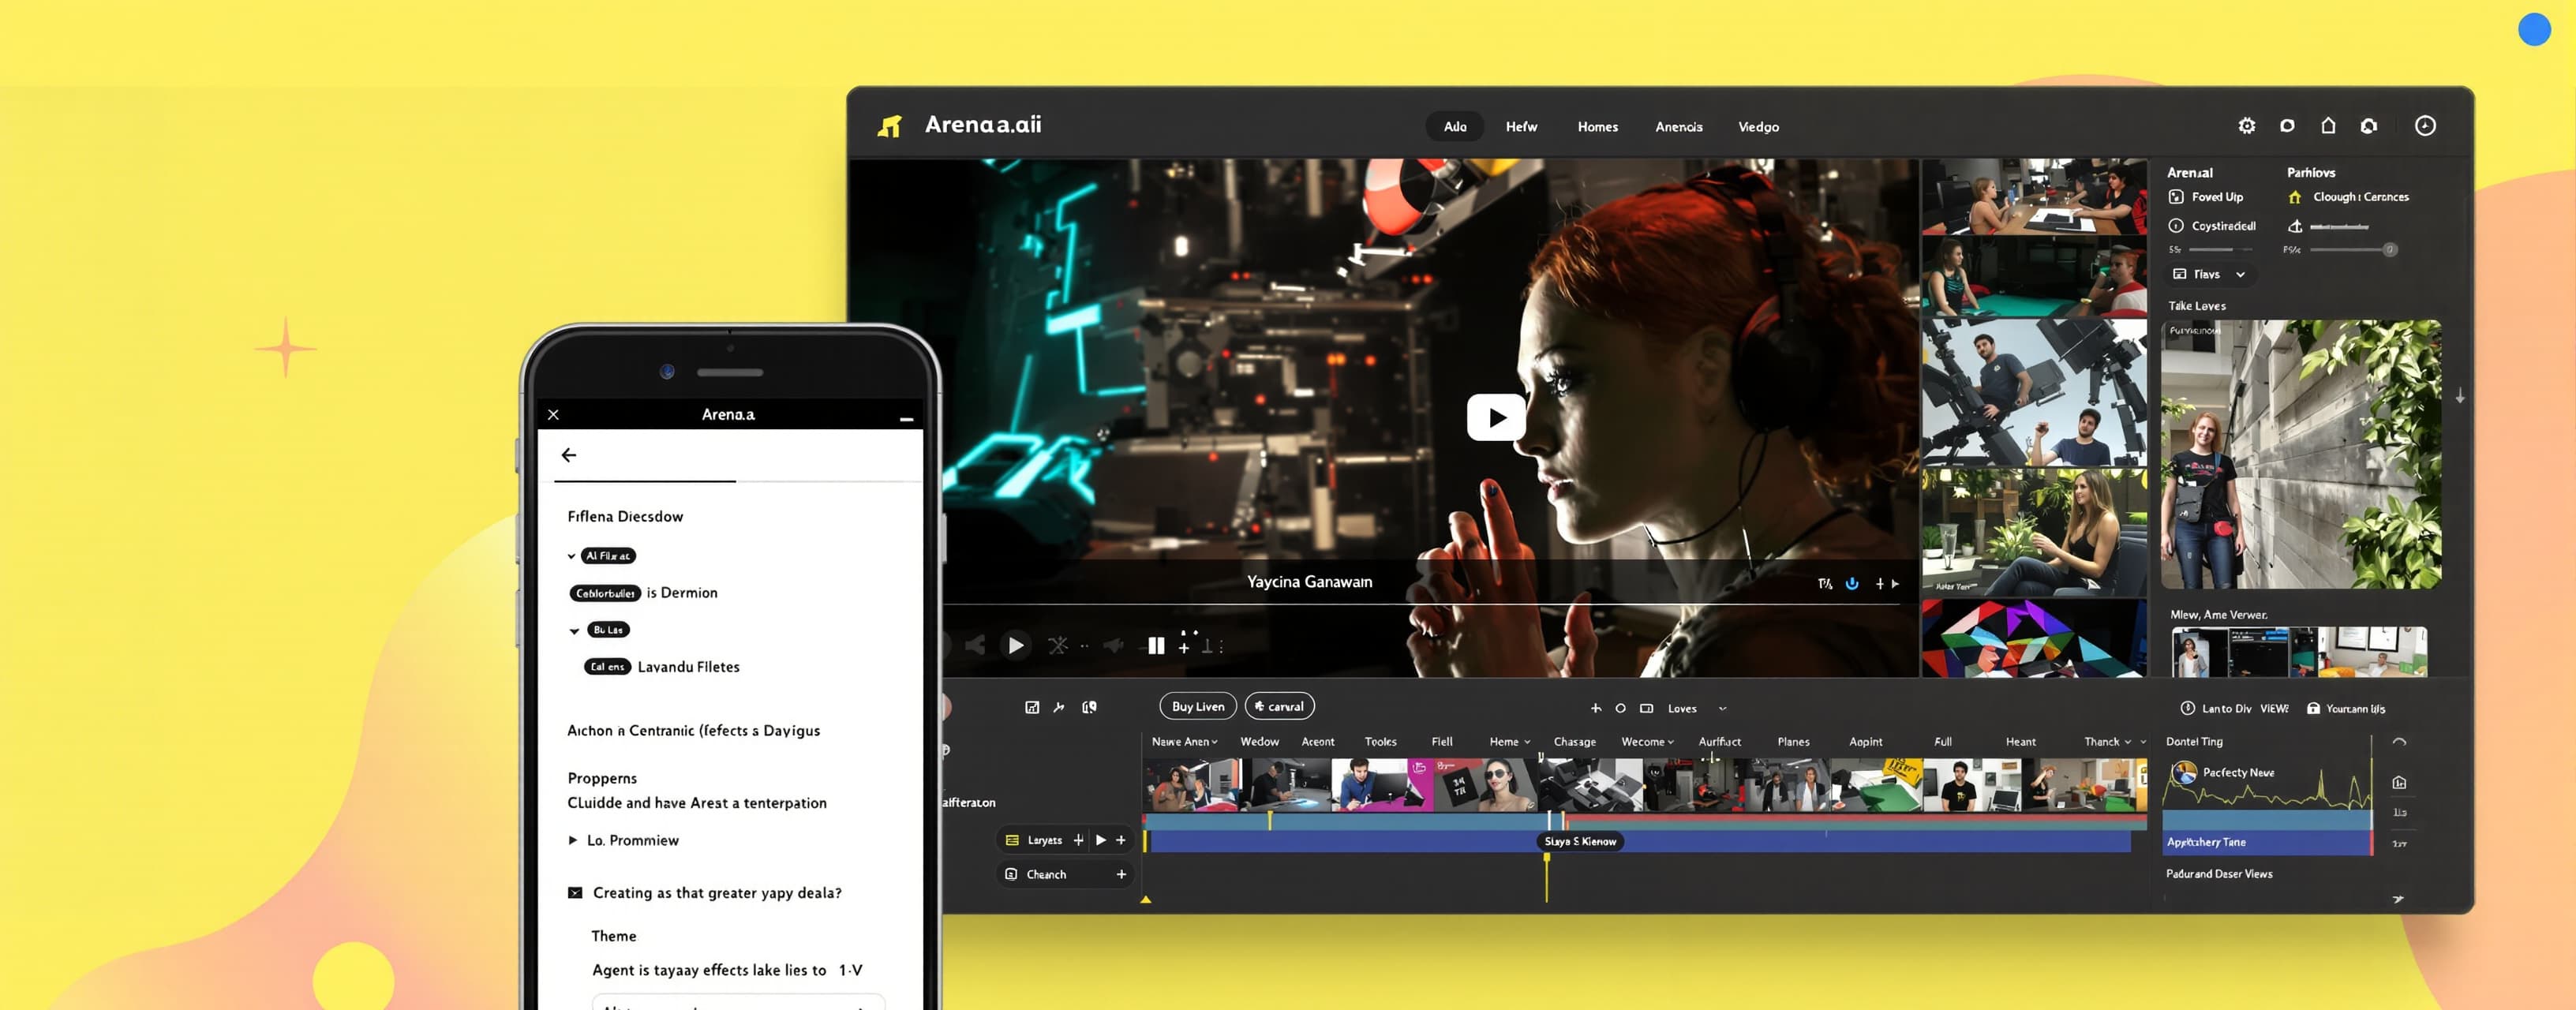Click the Buy Liven button
The image size is (2576, 1010).
[x=1198, y=706]
